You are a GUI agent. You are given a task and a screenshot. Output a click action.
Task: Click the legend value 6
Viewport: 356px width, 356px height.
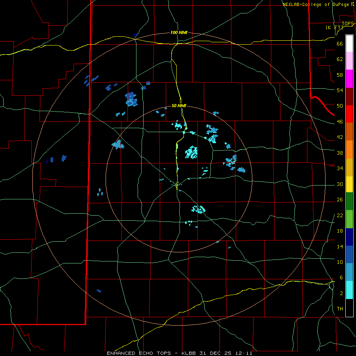(341, 277)
